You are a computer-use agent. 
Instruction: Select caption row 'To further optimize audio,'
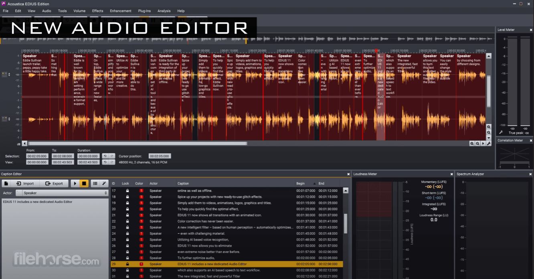coord(227,258)
